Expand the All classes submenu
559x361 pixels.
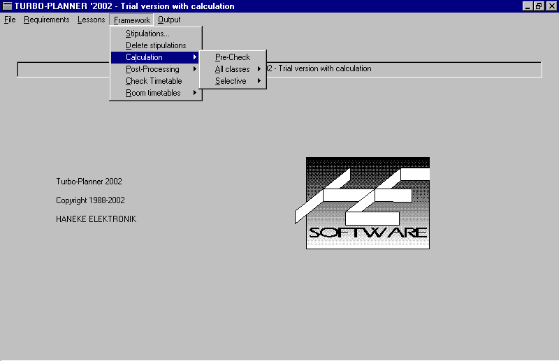pyautogui.click(x=233, y=69)
